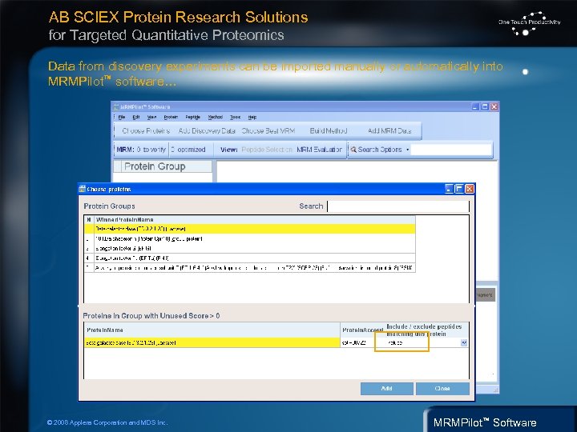Viewport: 577px width, 432px height.
Task: Click the Add button
Action: pyautogui.click(x=387, y=389)
